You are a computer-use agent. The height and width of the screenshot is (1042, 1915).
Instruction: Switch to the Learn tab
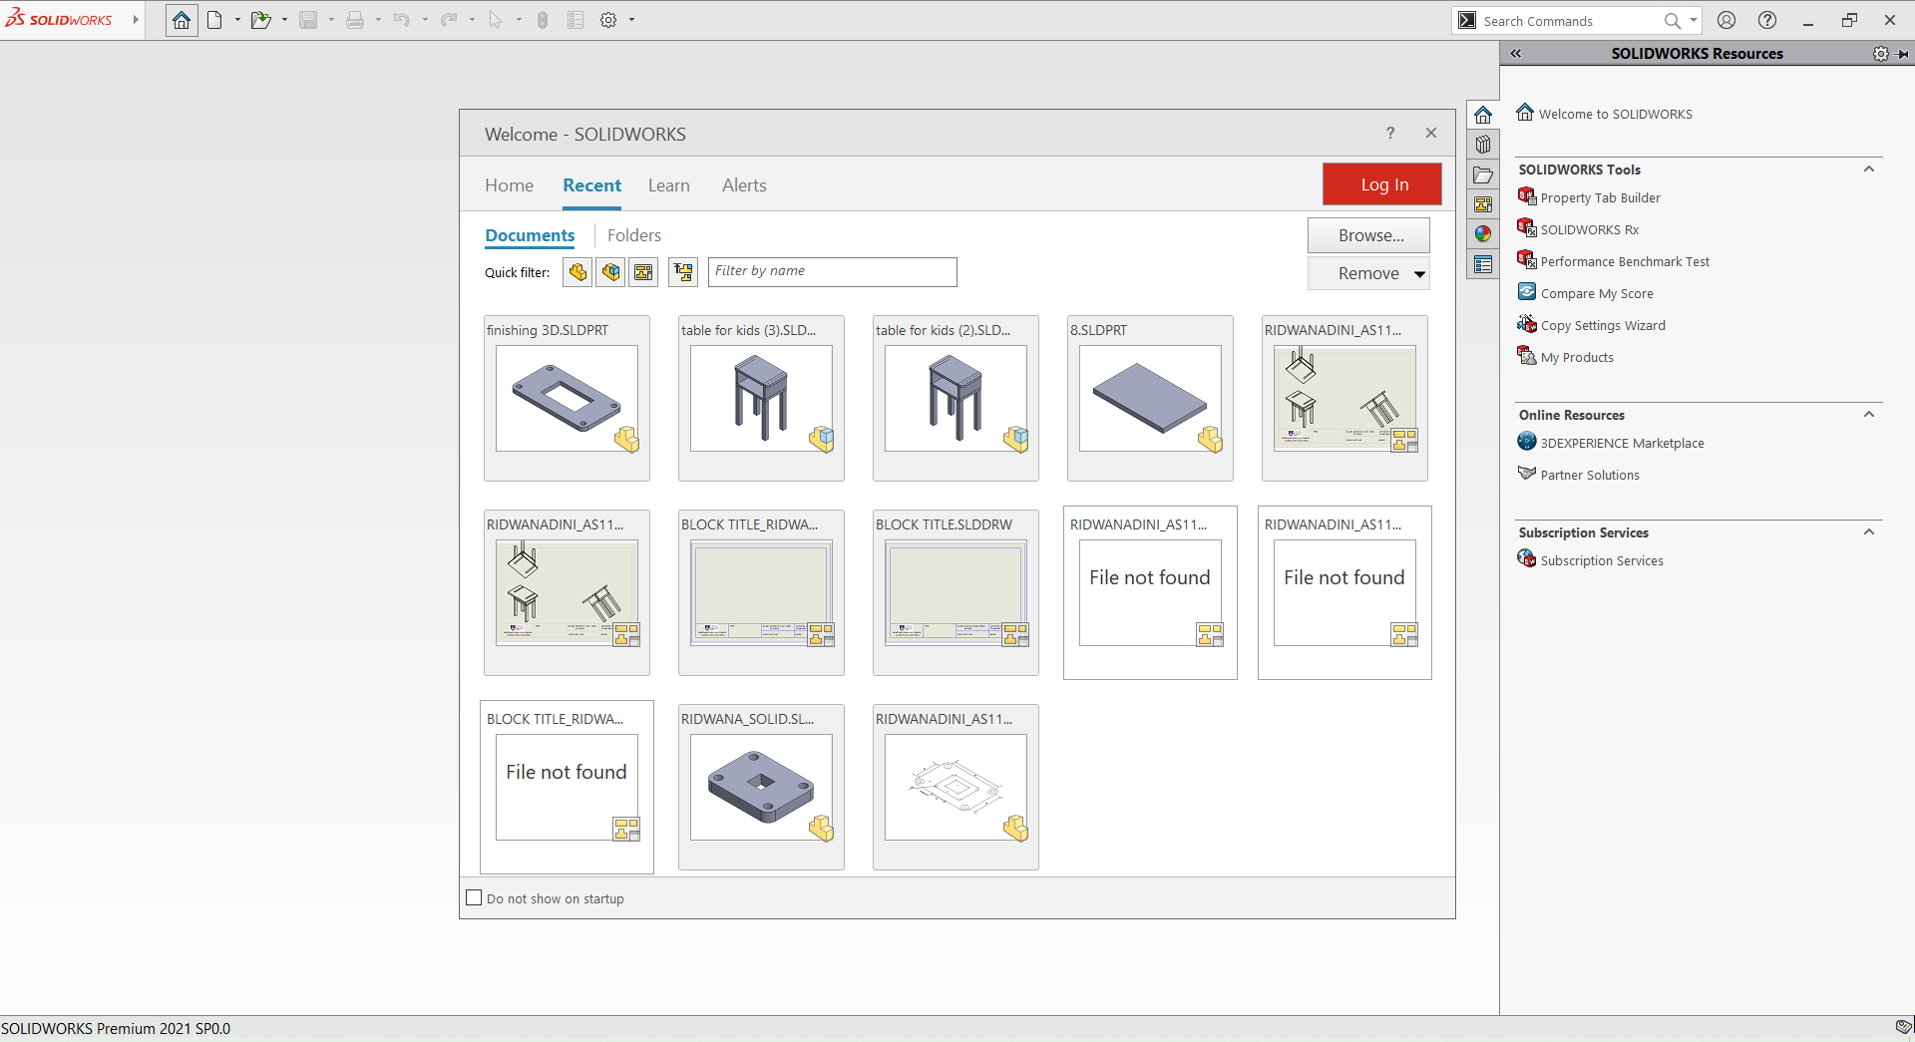pyautogui.click(x=668, y=185)
